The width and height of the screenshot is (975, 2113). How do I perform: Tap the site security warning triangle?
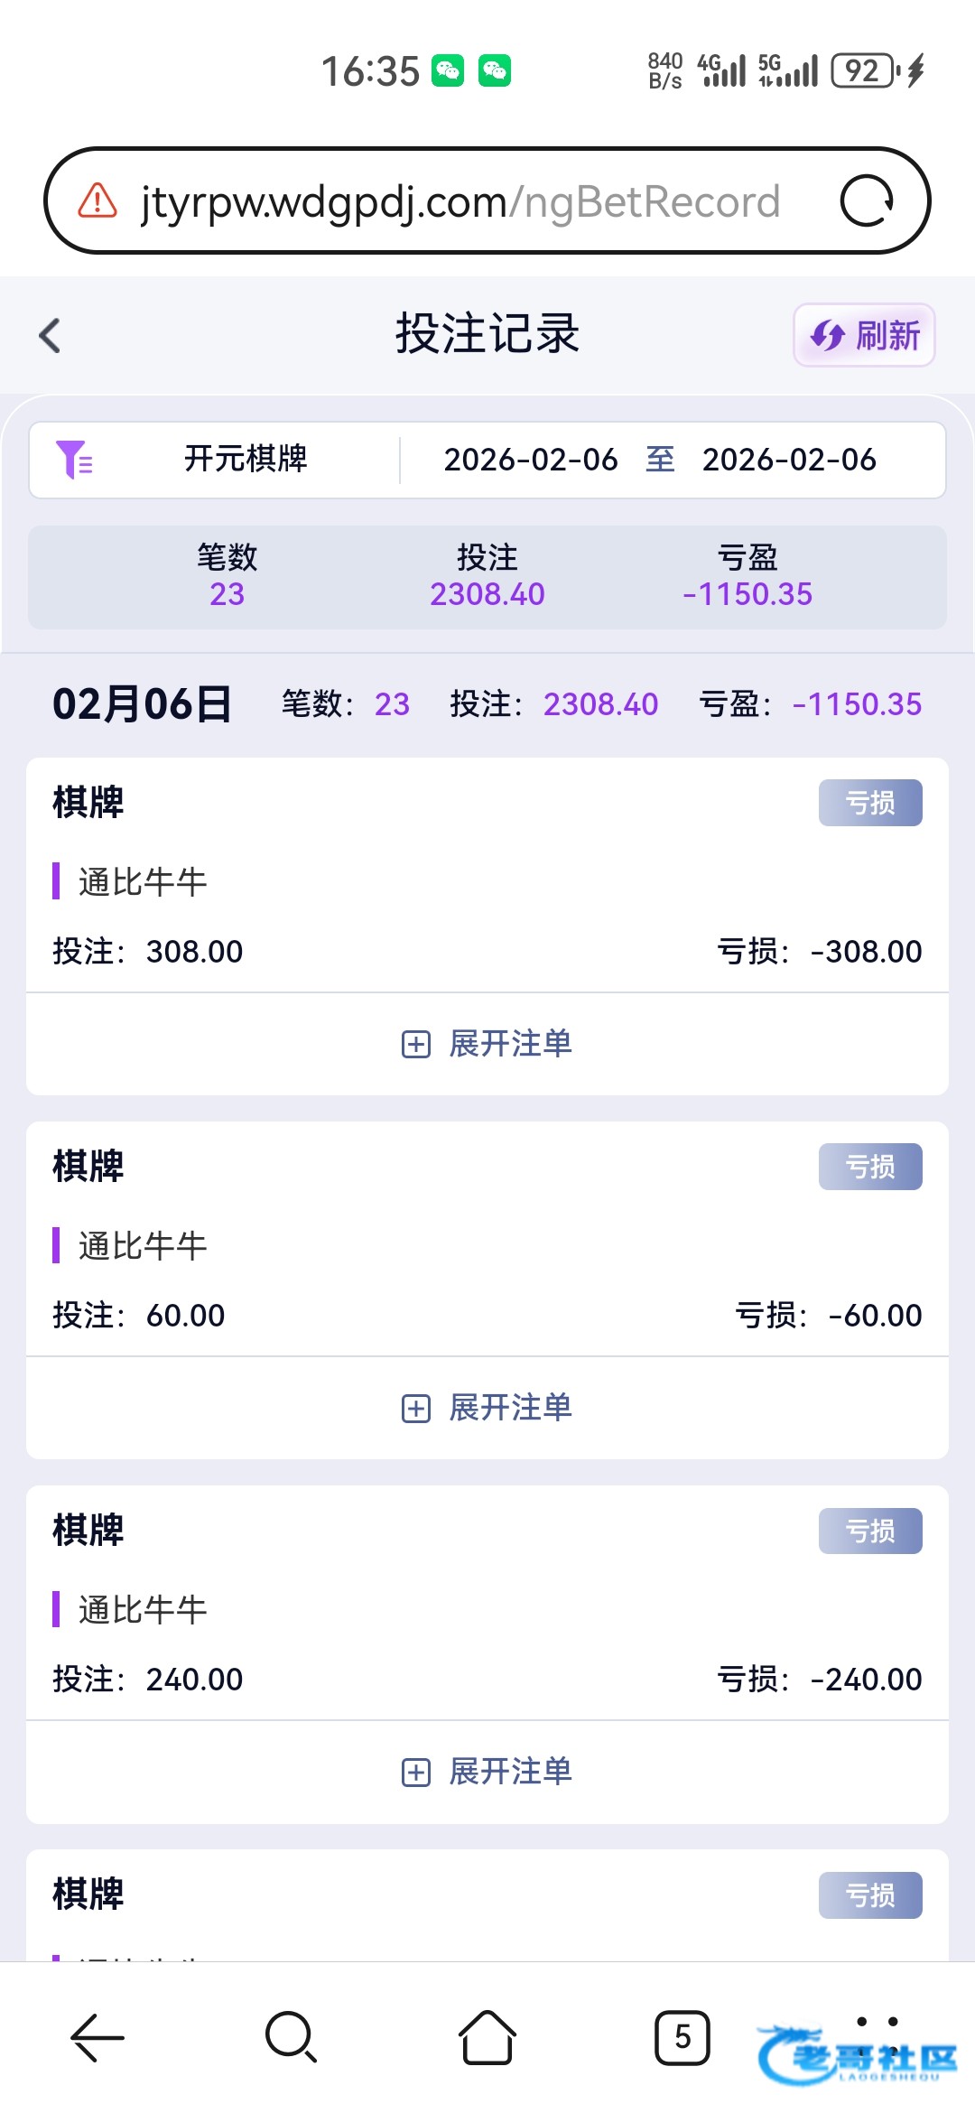(97, 200)
